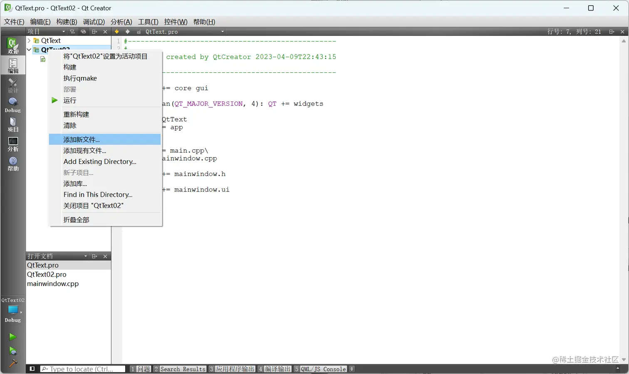Screen dimensions: 629x374
Task: Open the 欢迎 (Welcome) mode
Action: tap(13, 46)
